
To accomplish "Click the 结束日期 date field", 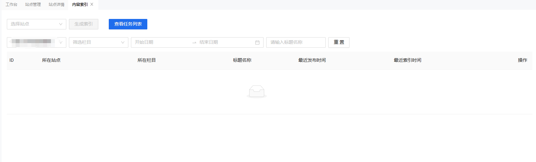I will (225, 42).
